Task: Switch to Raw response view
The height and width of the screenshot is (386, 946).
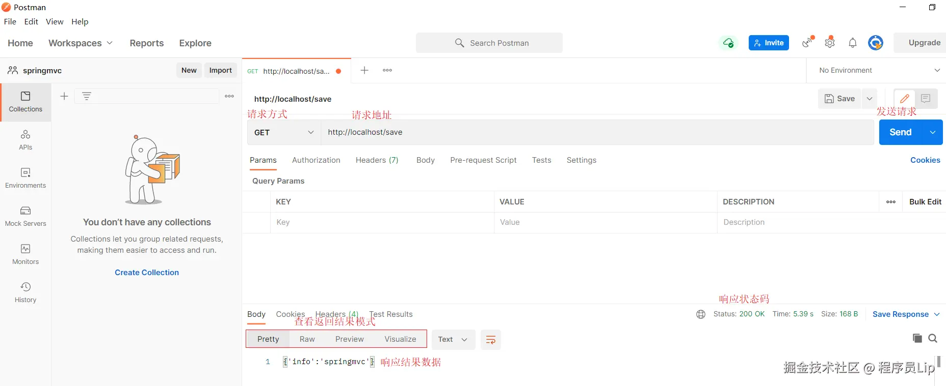Action: click(307, 339)
